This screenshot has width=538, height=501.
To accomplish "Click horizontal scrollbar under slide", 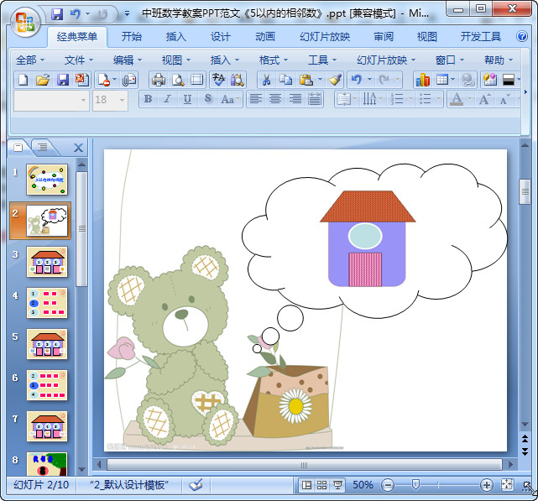I will [304, 465].
